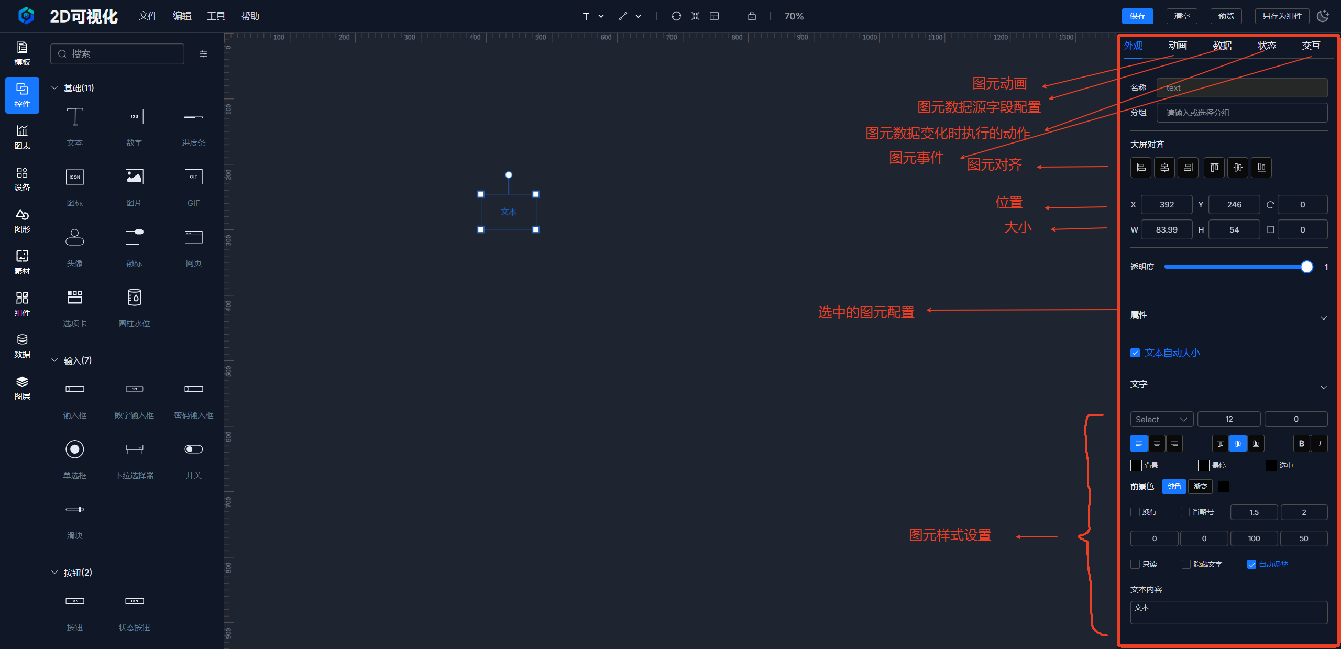Switch to the 动画 animation tab

pos(1178,46)
